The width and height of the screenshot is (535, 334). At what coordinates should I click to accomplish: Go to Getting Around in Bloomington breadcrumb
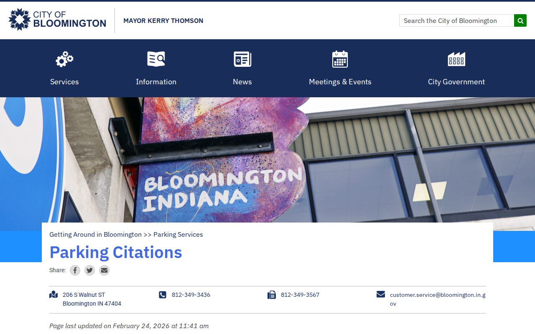coord(95,235)
